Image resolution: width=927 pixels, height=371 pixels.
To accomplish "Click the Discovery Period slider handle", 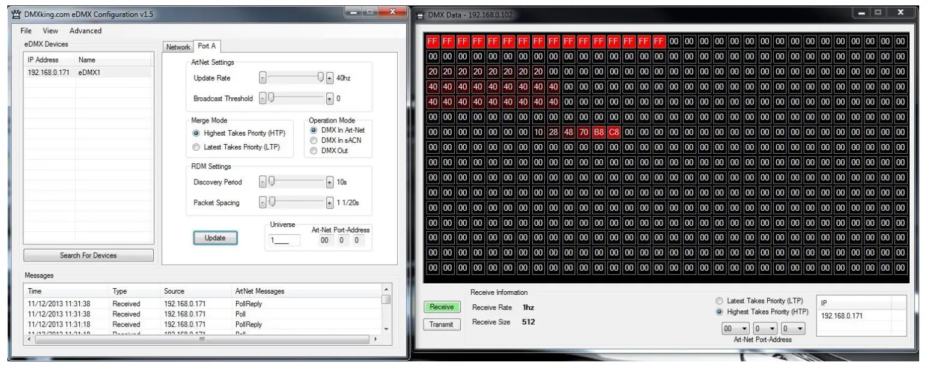I will (x=271, y=181).
